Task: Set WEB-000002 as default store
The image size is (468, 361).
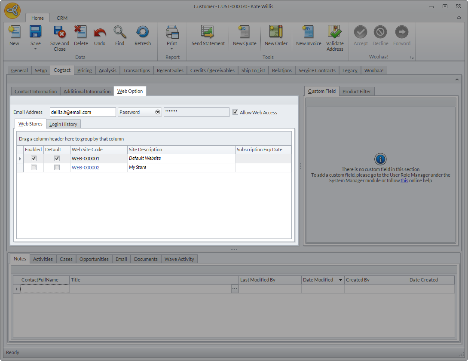Action: click(x=57, y=168)
